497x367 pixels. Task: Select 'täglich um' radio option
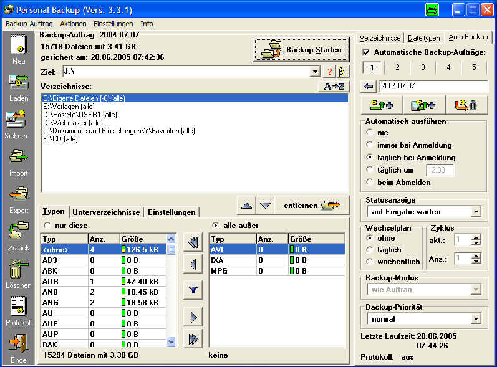click(x=369, y=169)
